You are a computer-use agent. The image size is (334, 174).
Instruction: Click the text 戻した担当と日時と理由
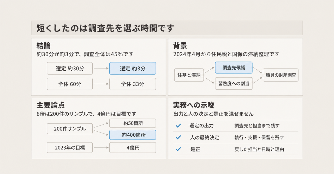pyautogui.click(x=259, y=150)
